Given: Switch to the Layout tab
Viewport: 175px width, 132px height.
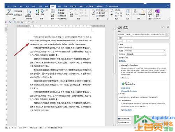Looking at the screenshot, I should click(x=34, y=6).
